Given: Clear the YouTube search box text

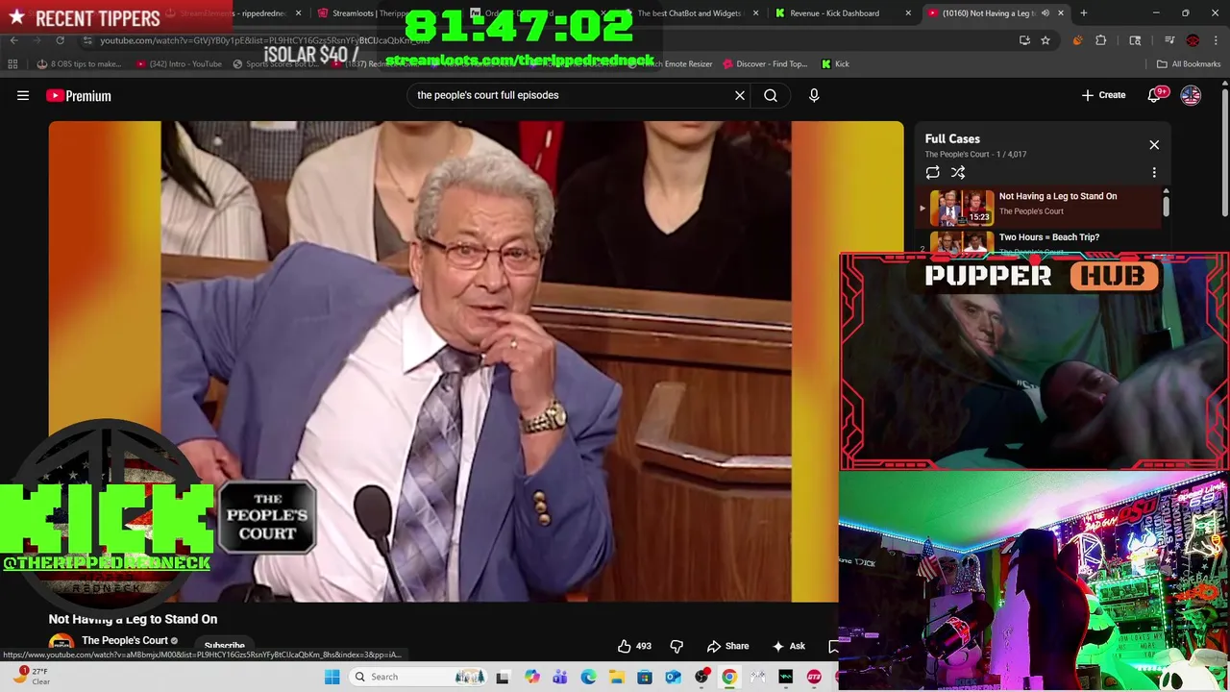Looking at the screenshot, I should (740, 95).
